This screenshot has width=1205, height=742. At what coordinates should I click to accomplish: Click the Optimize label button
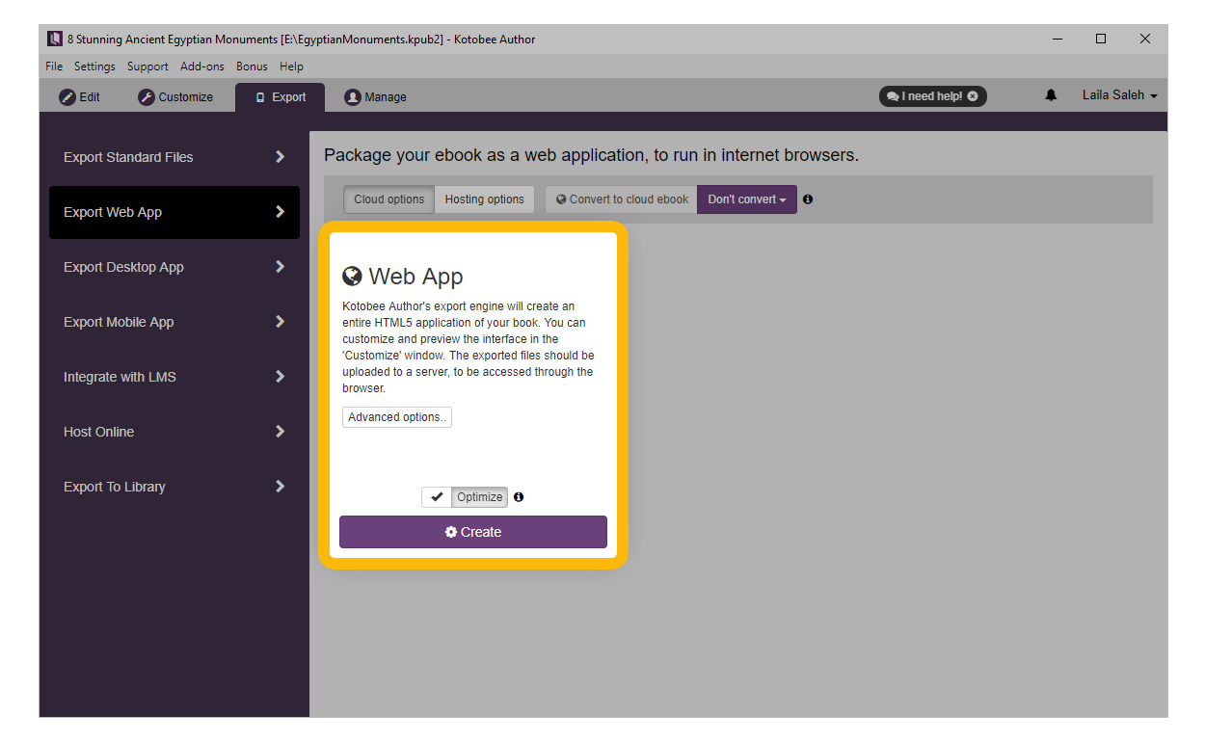[480, 497]
